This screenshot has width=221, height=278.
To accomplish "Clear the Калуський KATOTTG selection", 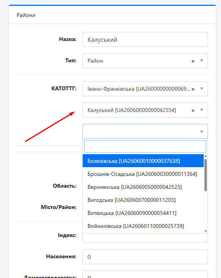I will [193, 111].
